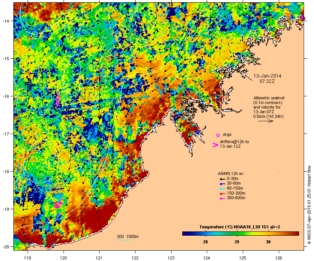Click the longitude label 120
The image size is (314, 261).
(x=64, y=258)
